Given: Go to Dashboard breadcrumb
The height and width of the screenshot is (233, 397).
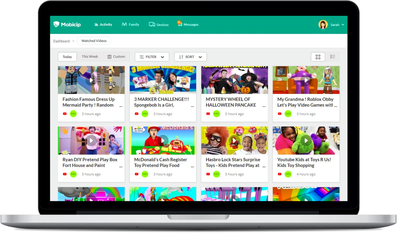Looking at the screenshot, I should pyautogui.click(x=61, y=41).
